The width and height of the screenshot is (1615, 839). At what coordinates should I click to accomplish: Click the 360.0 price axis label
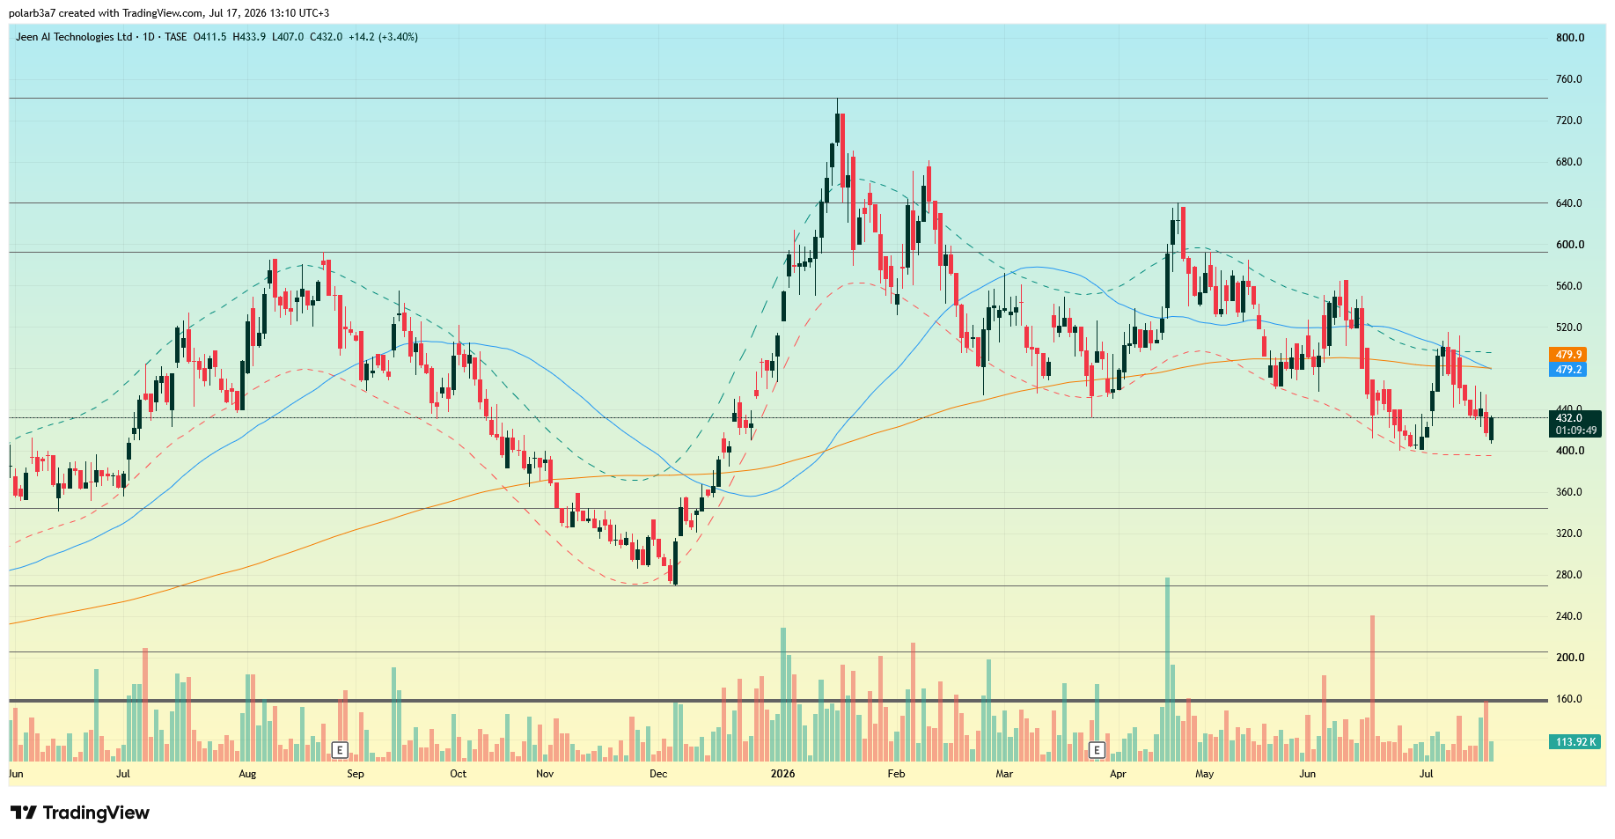point(1570,492)
